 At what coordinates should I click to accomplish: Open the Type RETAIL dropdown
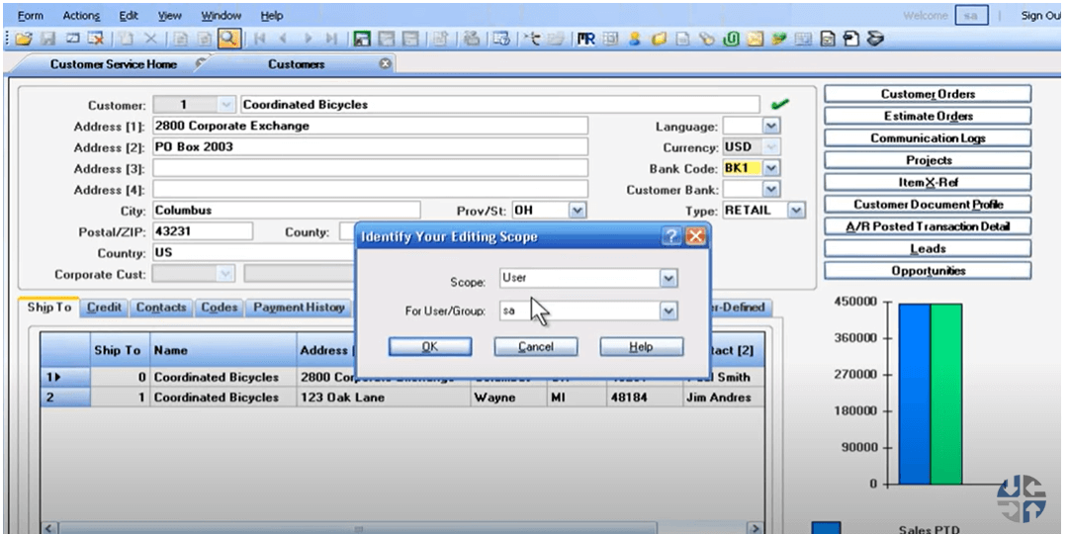coord(796,211)
